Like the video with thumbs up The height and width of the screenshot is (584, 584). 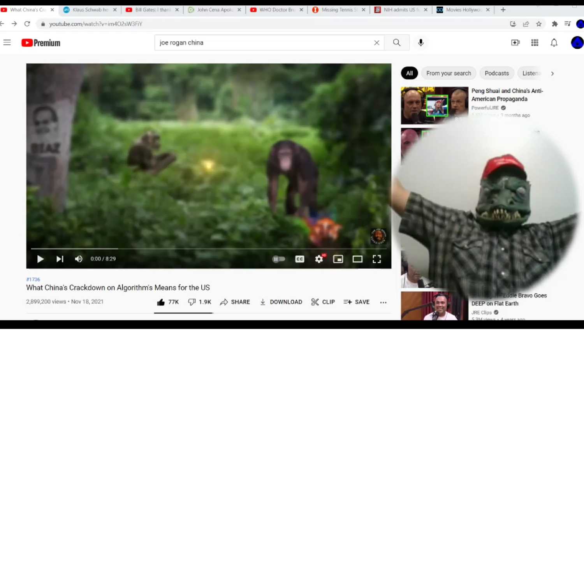pos(161,302)
